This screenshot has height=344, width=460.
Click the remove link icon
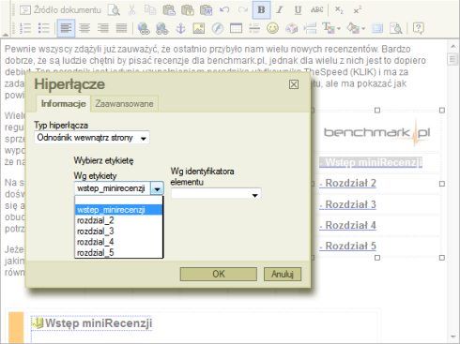(162, 28)
